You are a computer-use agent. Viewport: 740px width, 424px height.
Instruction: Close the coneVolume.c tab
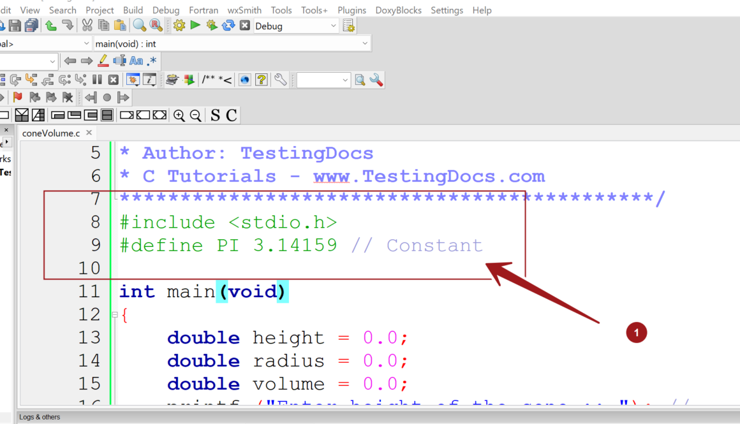tap(88, 133)
